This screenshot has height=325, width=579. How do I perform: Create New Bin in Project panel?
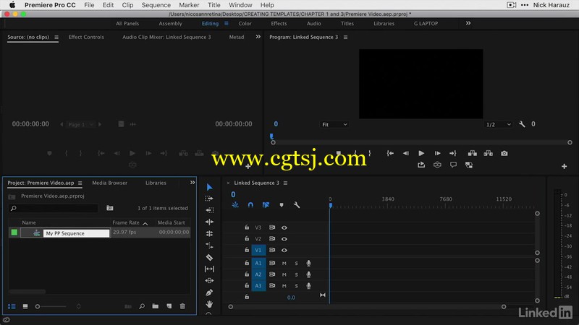click(x=156, y=306)
